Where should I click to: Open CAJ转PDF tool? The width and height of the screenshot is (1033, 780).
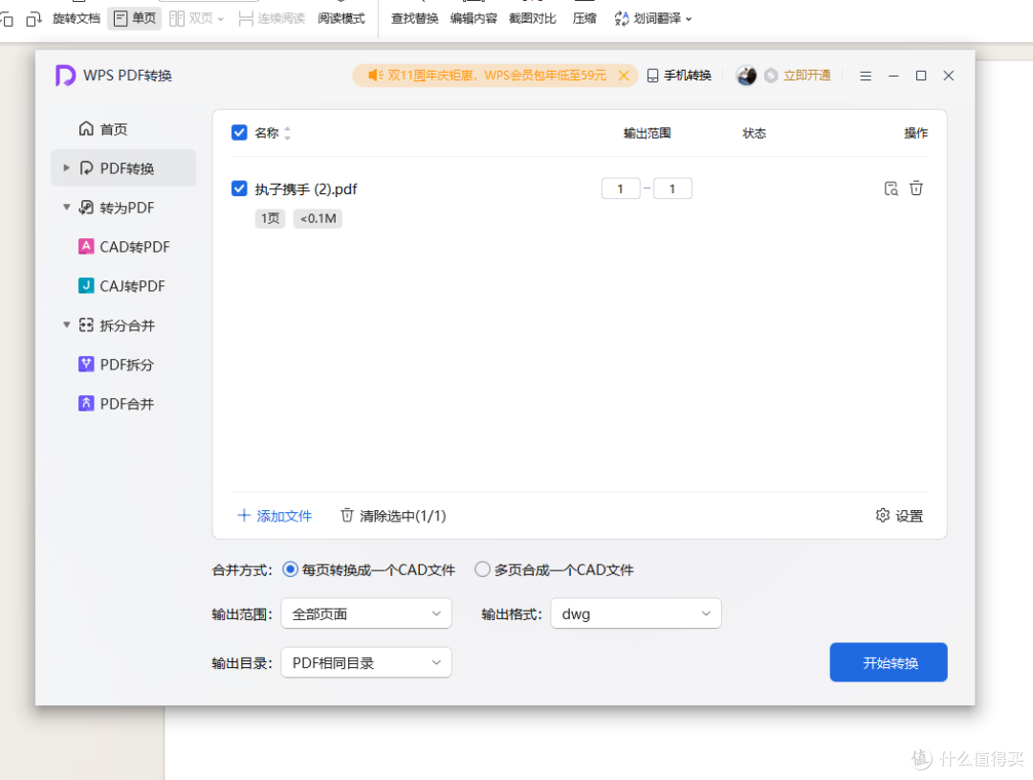point(121,286)
